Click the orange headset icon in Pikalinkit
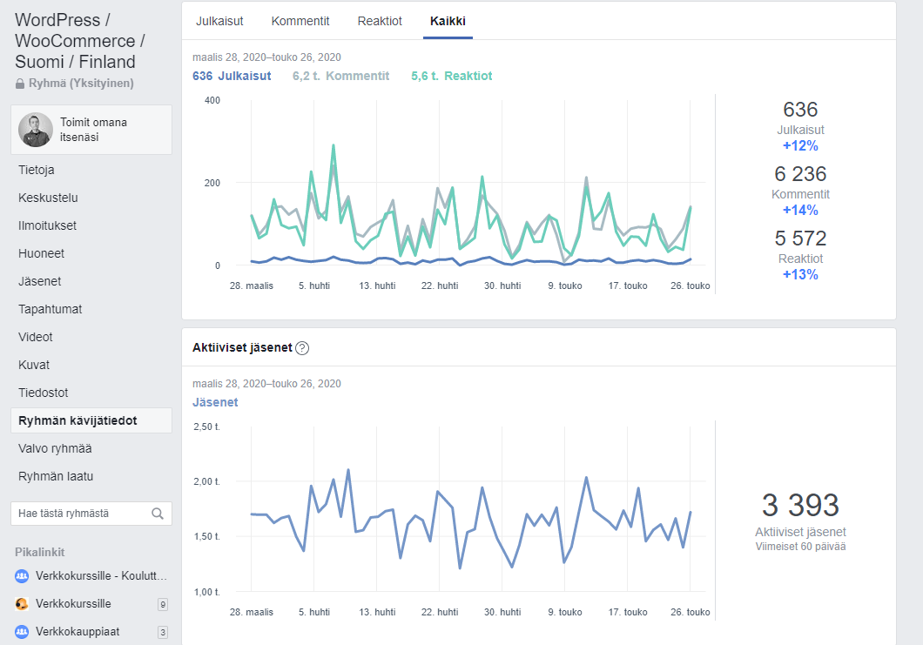Viewport: 923px width, 645px height. tap(23, 604)
